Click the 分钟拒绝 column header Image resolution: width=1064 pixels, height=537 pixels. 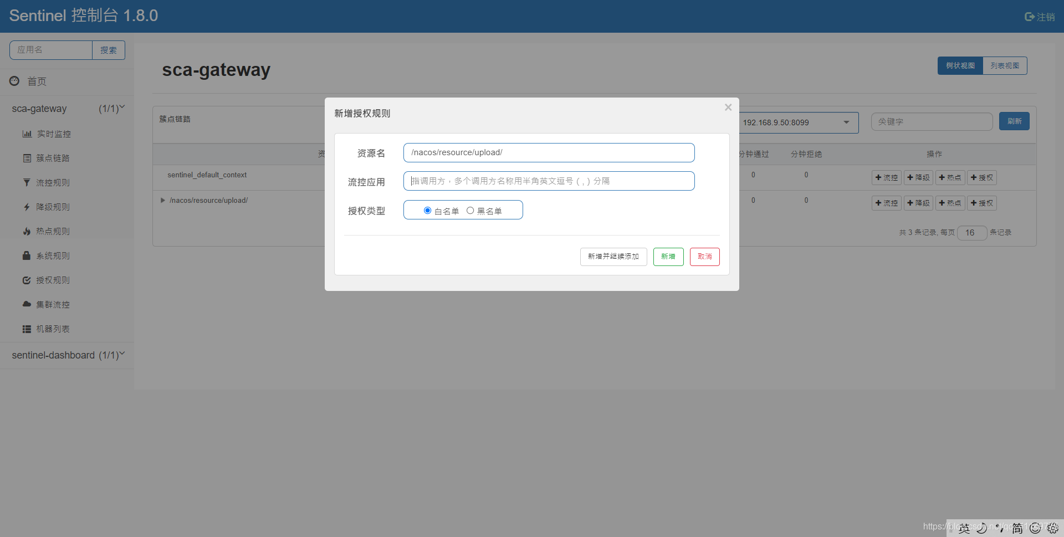(806, 154)
